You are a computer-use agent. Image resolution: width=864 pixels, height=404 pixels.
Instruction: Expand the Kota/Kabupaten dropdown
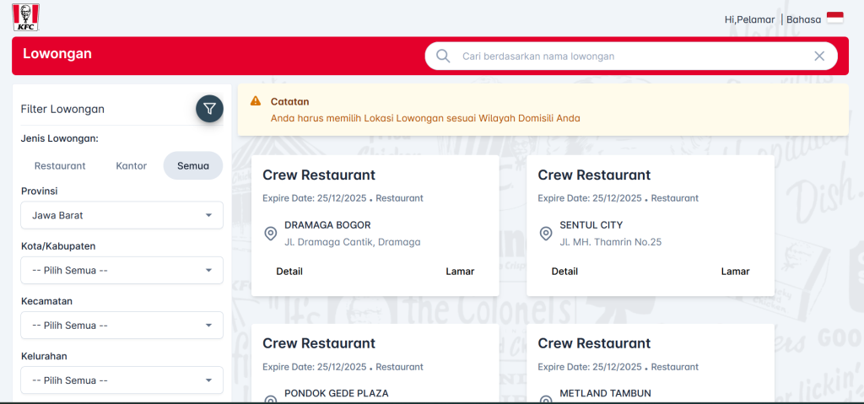click(x=121, y=271)
